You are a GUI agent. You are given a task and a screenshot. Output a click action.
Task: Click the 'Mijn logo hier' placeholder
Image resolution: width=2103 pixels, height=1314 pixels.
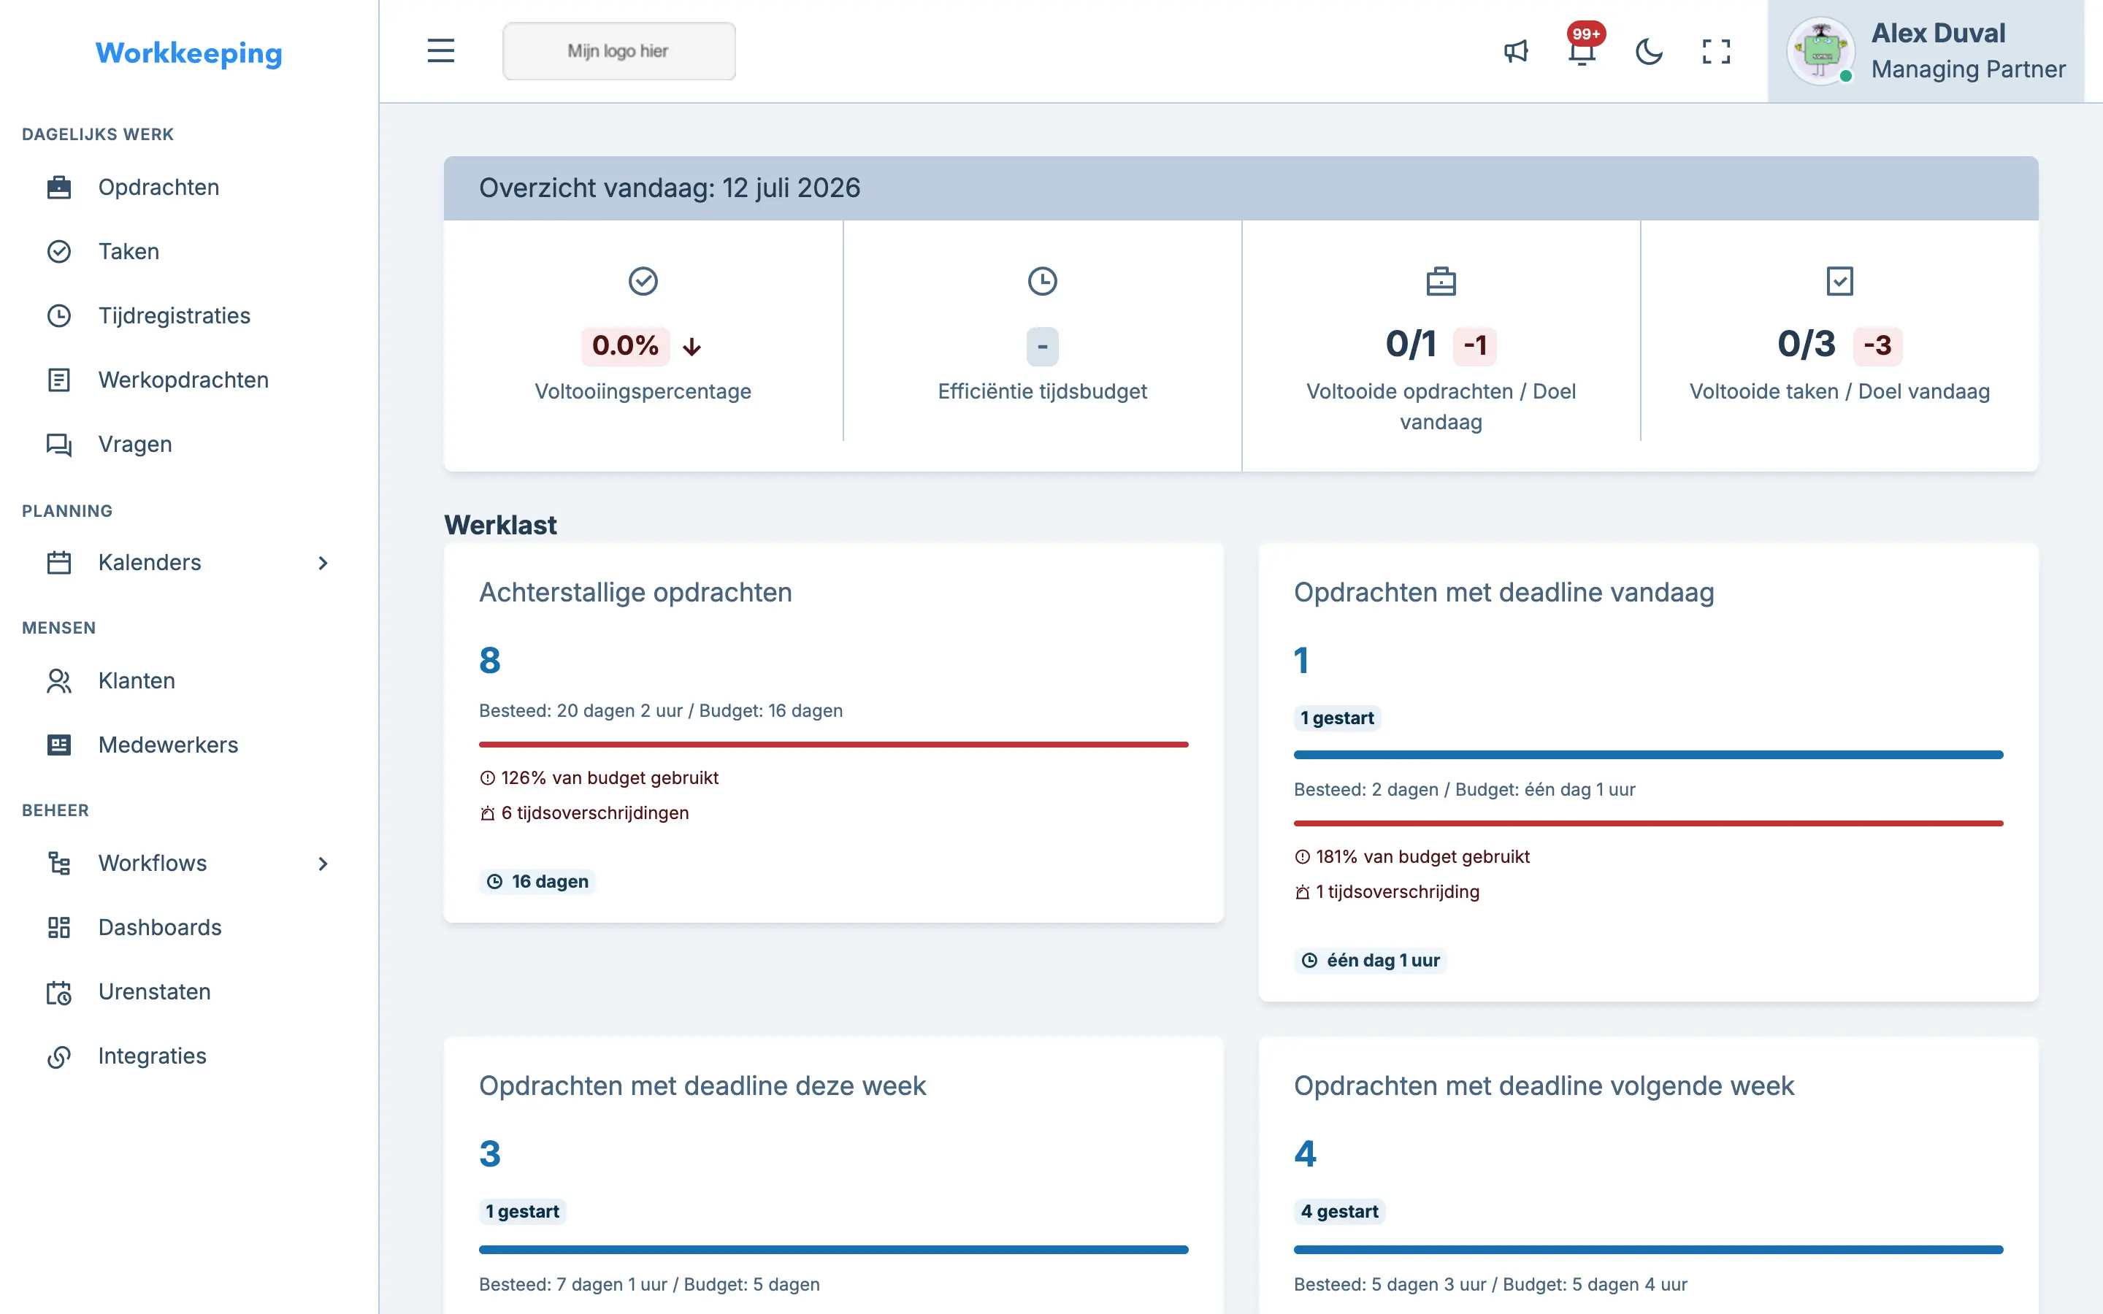[618, 51]
